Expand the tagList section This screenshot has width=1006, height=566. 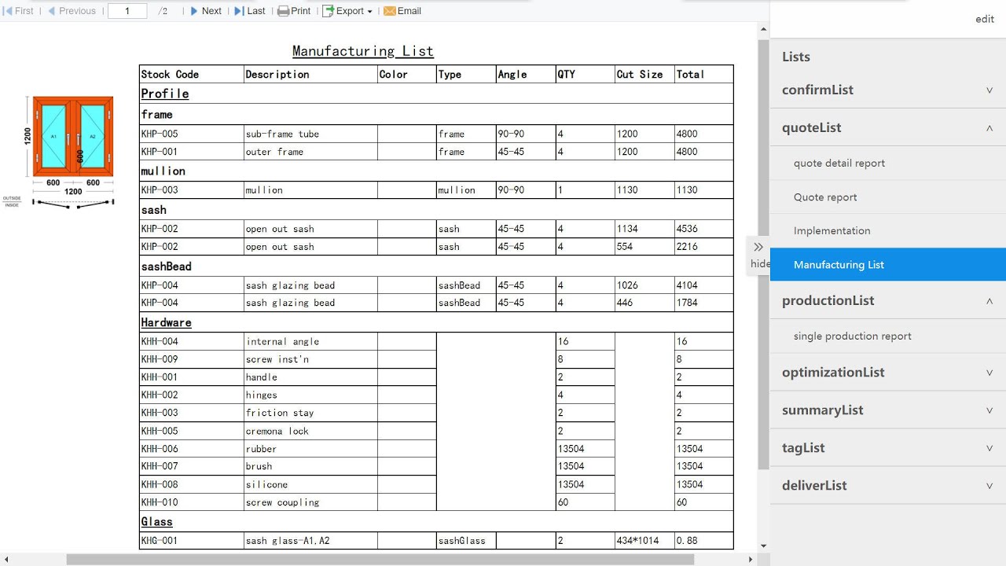coord(888,447)
